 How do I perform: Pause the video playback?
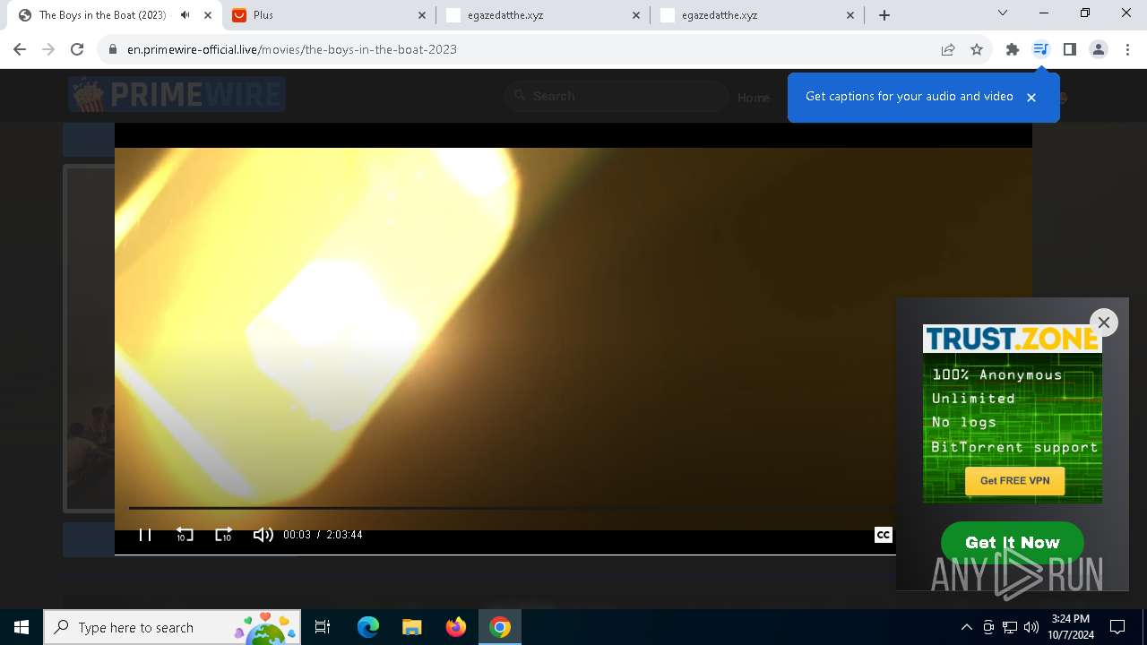click(x=144, y=535)
